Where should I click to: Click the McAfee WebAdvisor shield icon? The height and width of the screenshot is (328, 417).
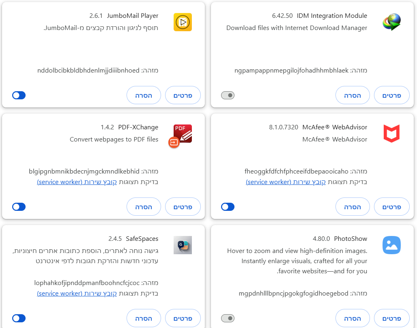click(x=391, y=133)
